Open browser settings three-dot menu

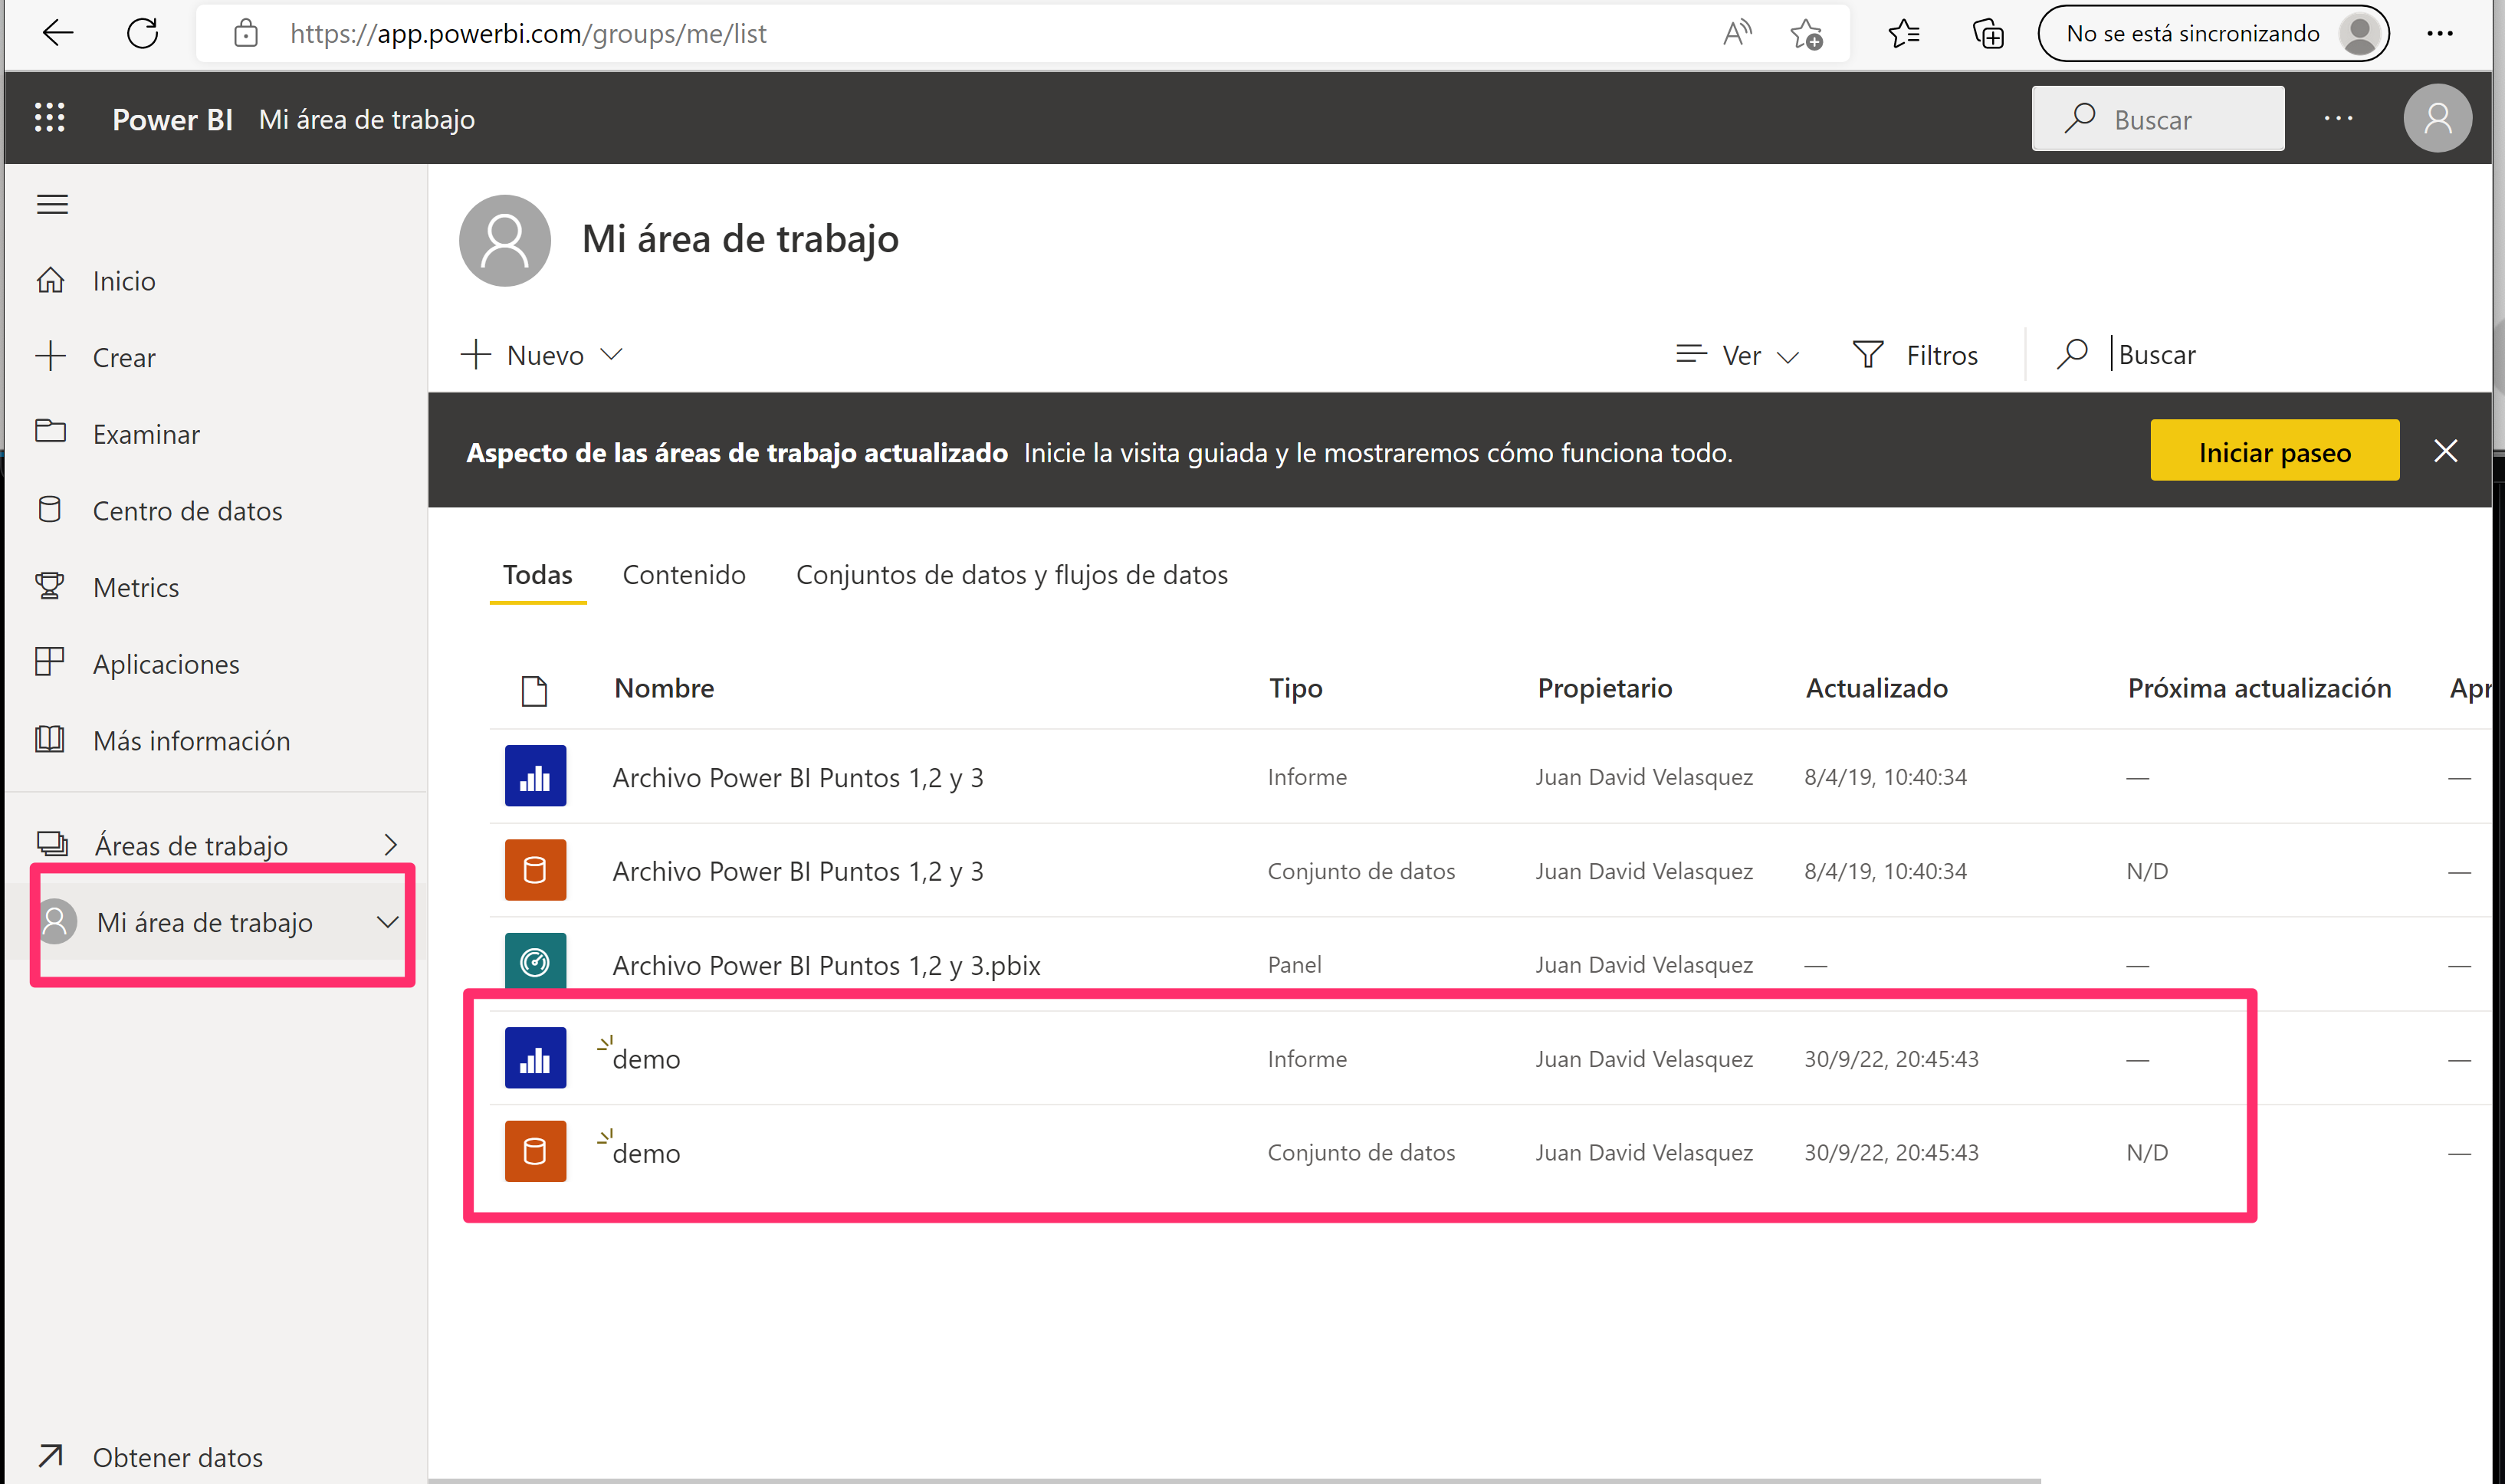point(2440,34)
